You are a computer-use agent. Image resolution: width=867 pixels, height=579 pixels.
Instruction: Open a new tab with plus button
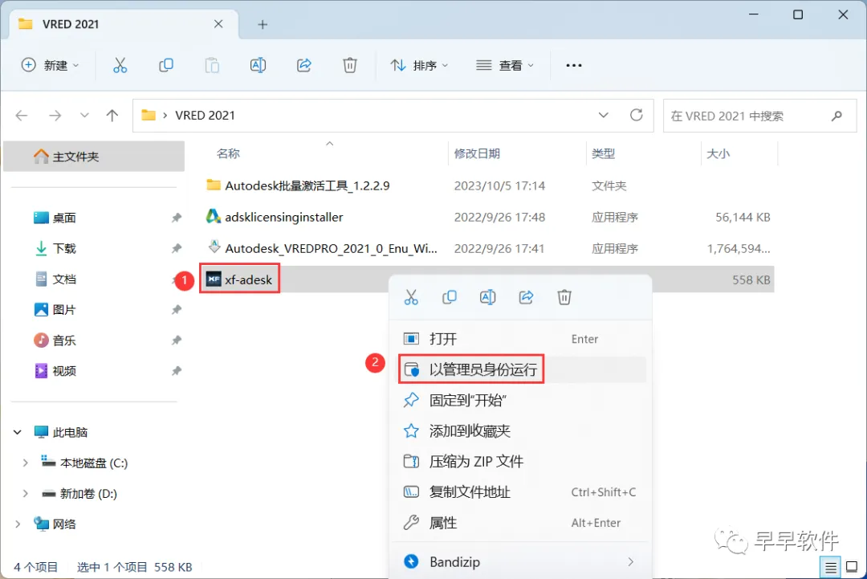point(263,24)
